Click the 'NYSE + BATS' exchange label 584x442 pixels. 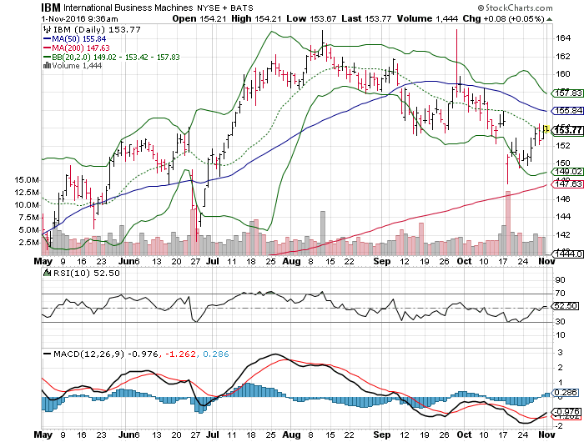pos(225,8)
